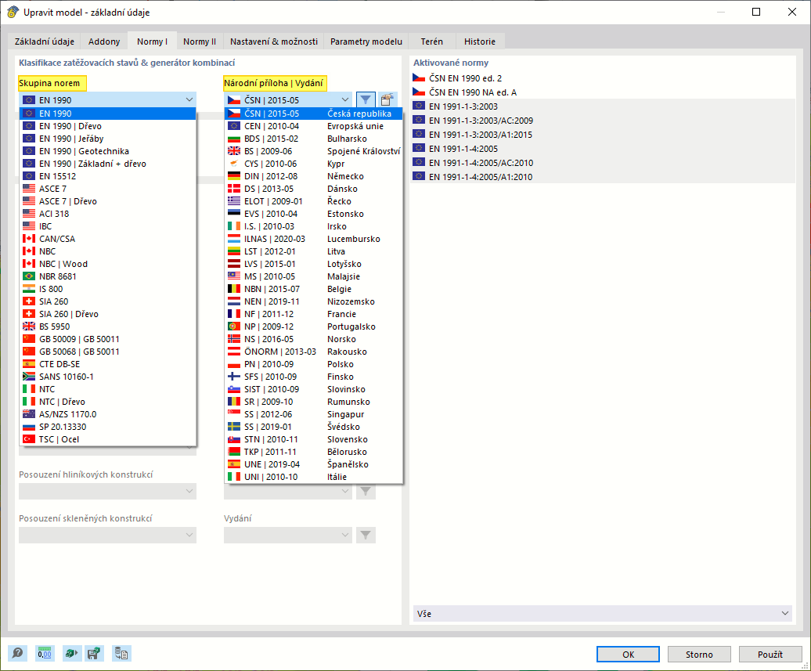Choose ASCE 7 | Dřevo in list

coord(107,201)
